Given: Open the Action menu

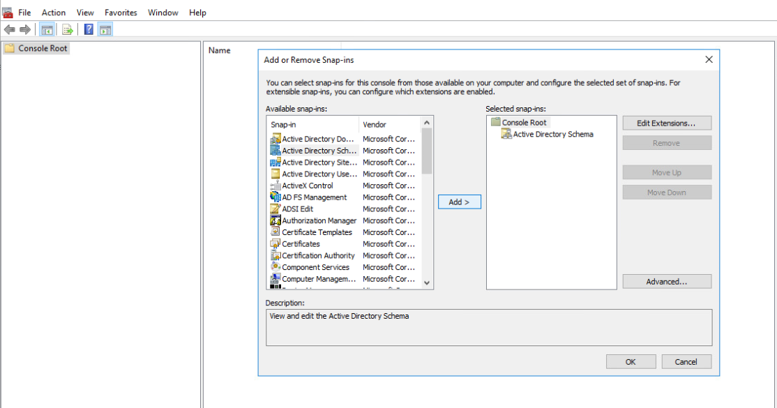Looking at the screenshot, I should click(x=53, y=12).
